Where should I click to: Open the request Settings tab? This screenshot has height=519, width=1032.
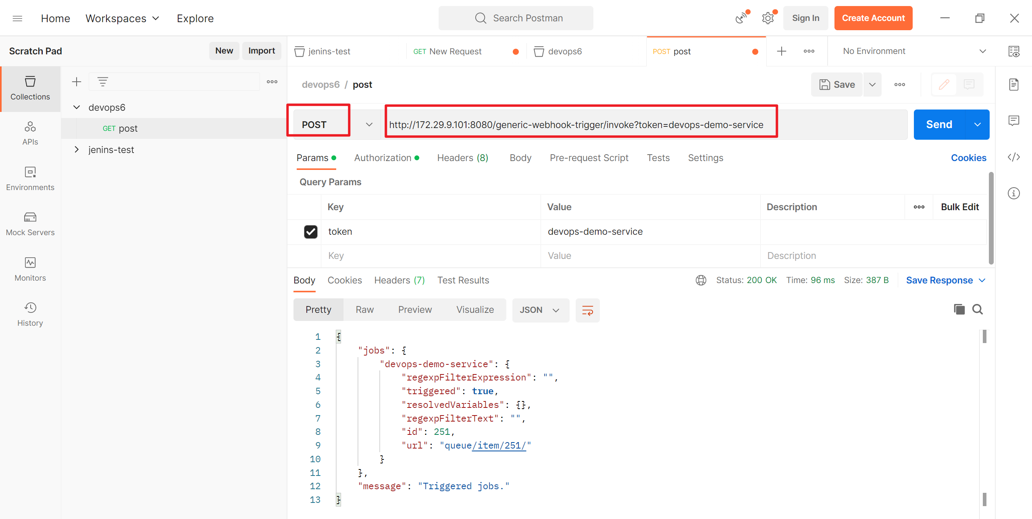pyautogui.click(x=705, y=158)
